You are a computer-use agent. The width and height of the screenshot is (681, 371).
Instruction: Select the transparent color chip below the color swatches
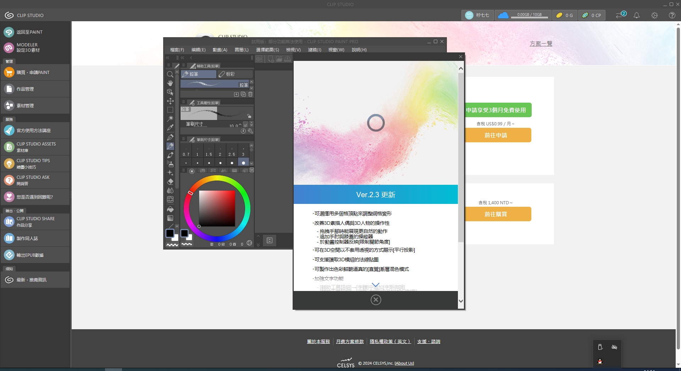coord(172,244)
